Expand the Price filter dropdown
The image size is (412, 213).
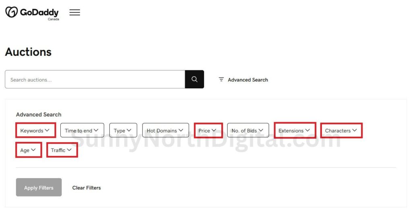(208, 130)
